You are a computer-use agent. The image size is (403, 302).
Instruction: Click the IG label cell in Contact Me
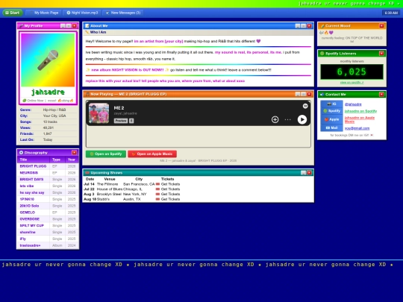(x=331, y=104)
